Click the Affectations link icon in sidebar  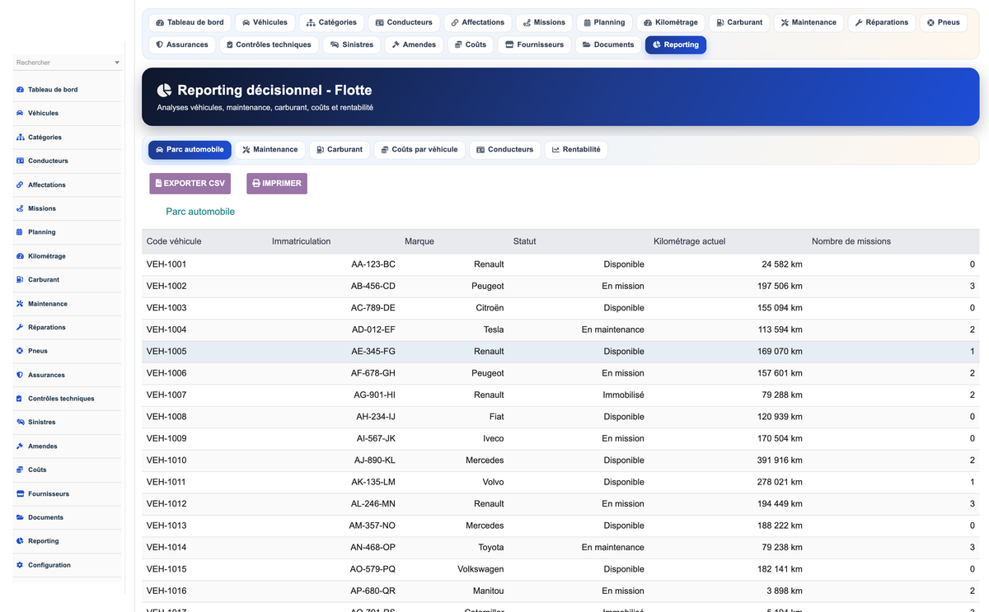click(20, 185)
